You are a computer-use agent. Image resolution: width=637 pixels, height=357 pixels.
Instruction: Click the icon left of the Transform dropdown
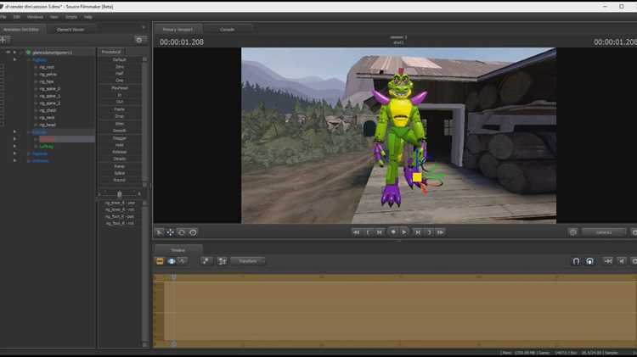pos(223,261)
